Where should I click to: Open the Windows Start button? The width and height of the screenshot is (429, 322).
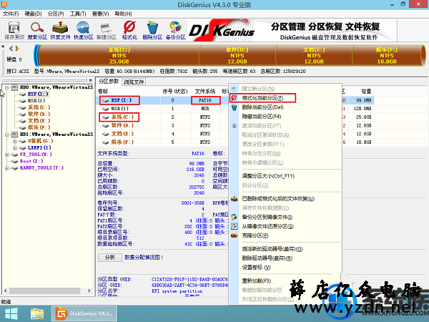point(11,313)
